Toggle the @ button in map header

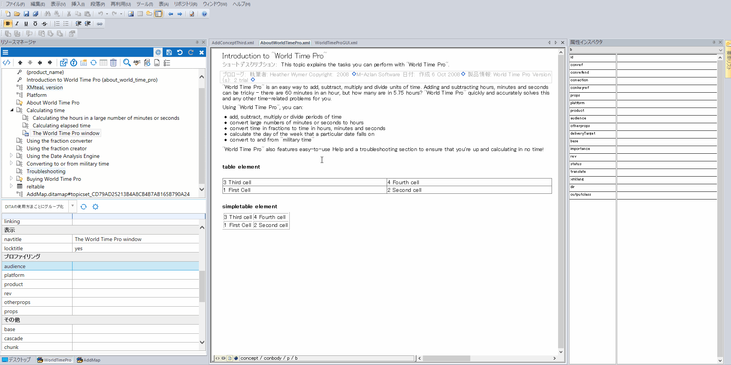[158, 52]
